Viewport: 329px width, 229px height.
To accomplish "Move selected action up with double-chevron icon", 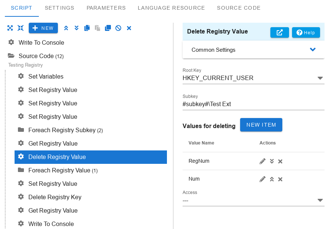I will (66, 28).
